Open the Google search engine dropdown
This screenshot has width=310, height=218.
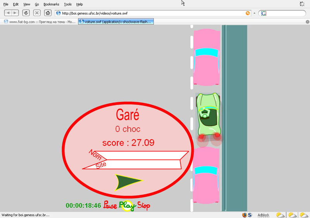263,13
